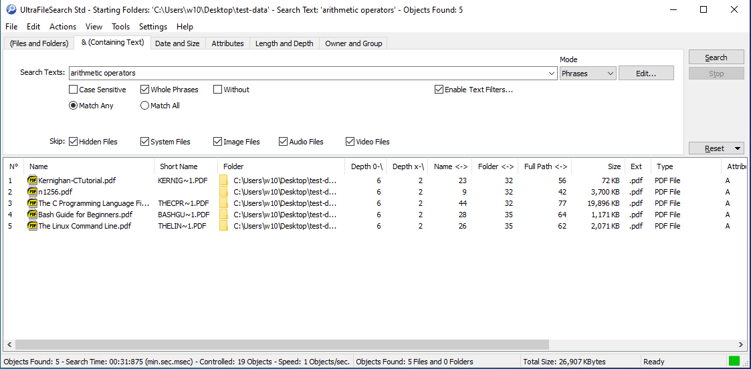Open the Mode Phrases dropdown
Image resolution: width=751 pixels, height=369 pixels.
tap(588, 74)
